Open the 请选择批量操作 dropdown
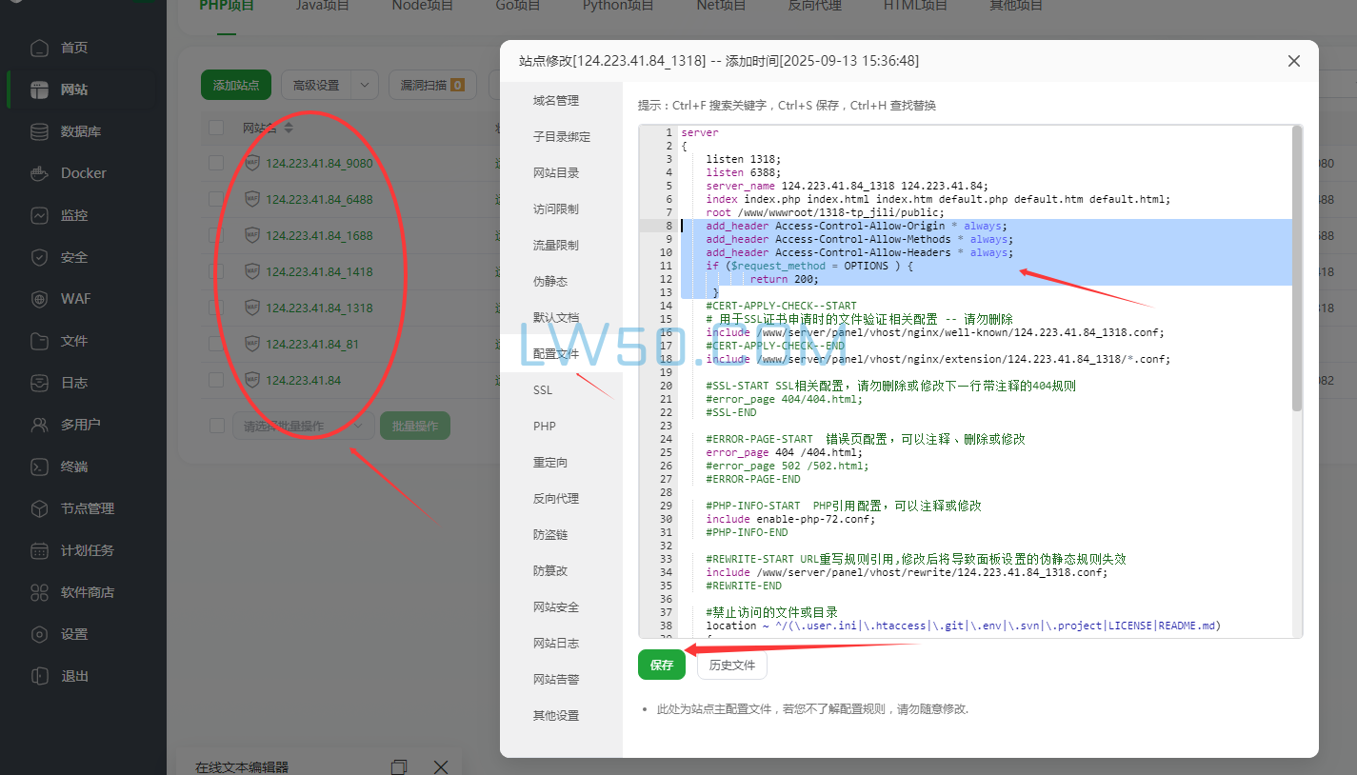Viewport: 1357px width, 775px height. tap(303, 426)
